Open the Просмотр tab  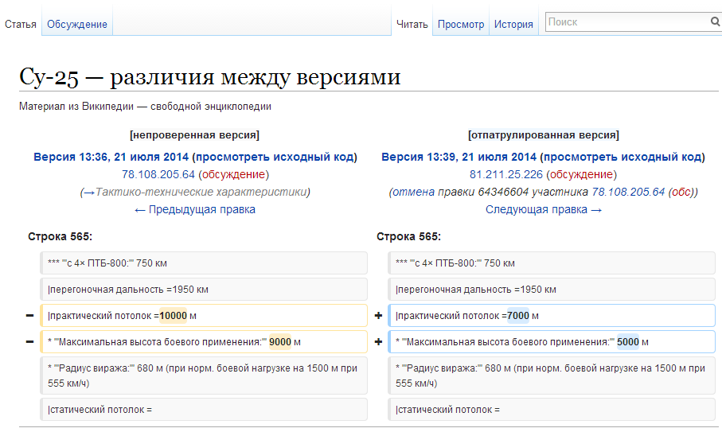click(x=461, y=25)
